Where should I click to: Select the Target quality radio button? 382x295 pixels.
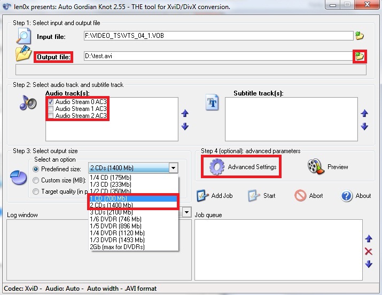pyautogui.click(x=36, y=192)
